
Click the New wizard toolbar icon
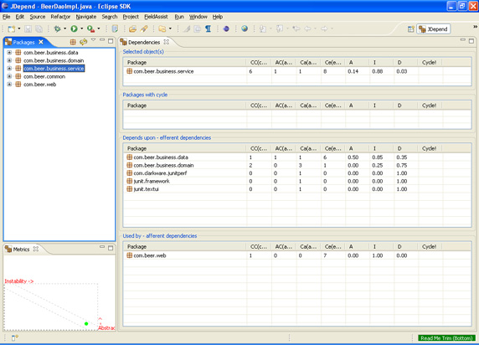pyautogui.click(x=12, y=28)
